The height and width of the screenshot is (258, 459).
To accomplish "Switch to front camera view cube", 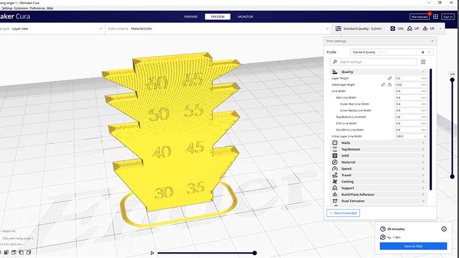I will pos(6,252).
